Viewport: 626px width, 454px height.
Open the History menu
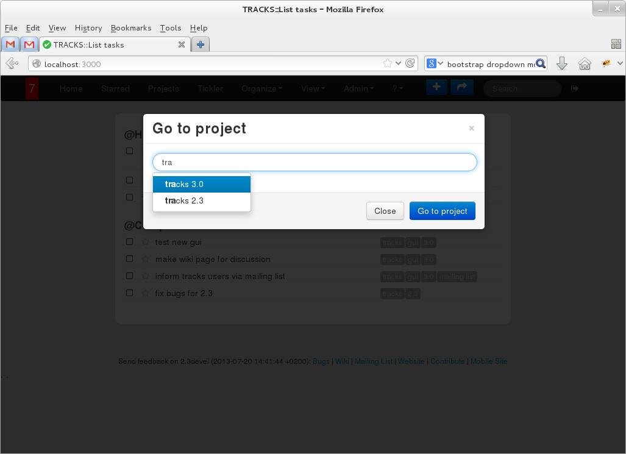tap(88, 28)
